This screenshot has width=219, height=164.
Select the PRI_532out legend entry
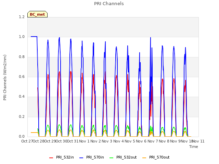123,158
